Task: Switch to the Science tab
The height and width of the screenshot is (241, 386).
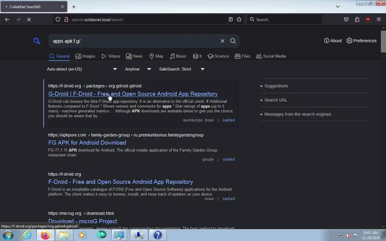Action: click(218, 56)
